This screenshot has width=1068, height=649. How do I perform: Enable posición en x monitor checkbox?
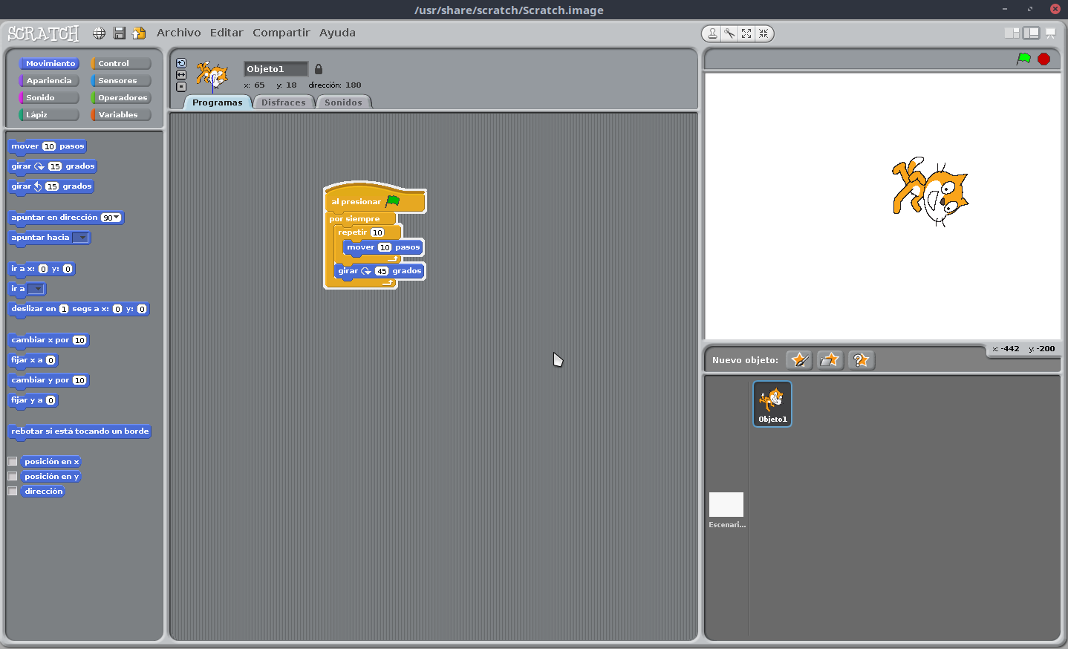click(13, 461)
